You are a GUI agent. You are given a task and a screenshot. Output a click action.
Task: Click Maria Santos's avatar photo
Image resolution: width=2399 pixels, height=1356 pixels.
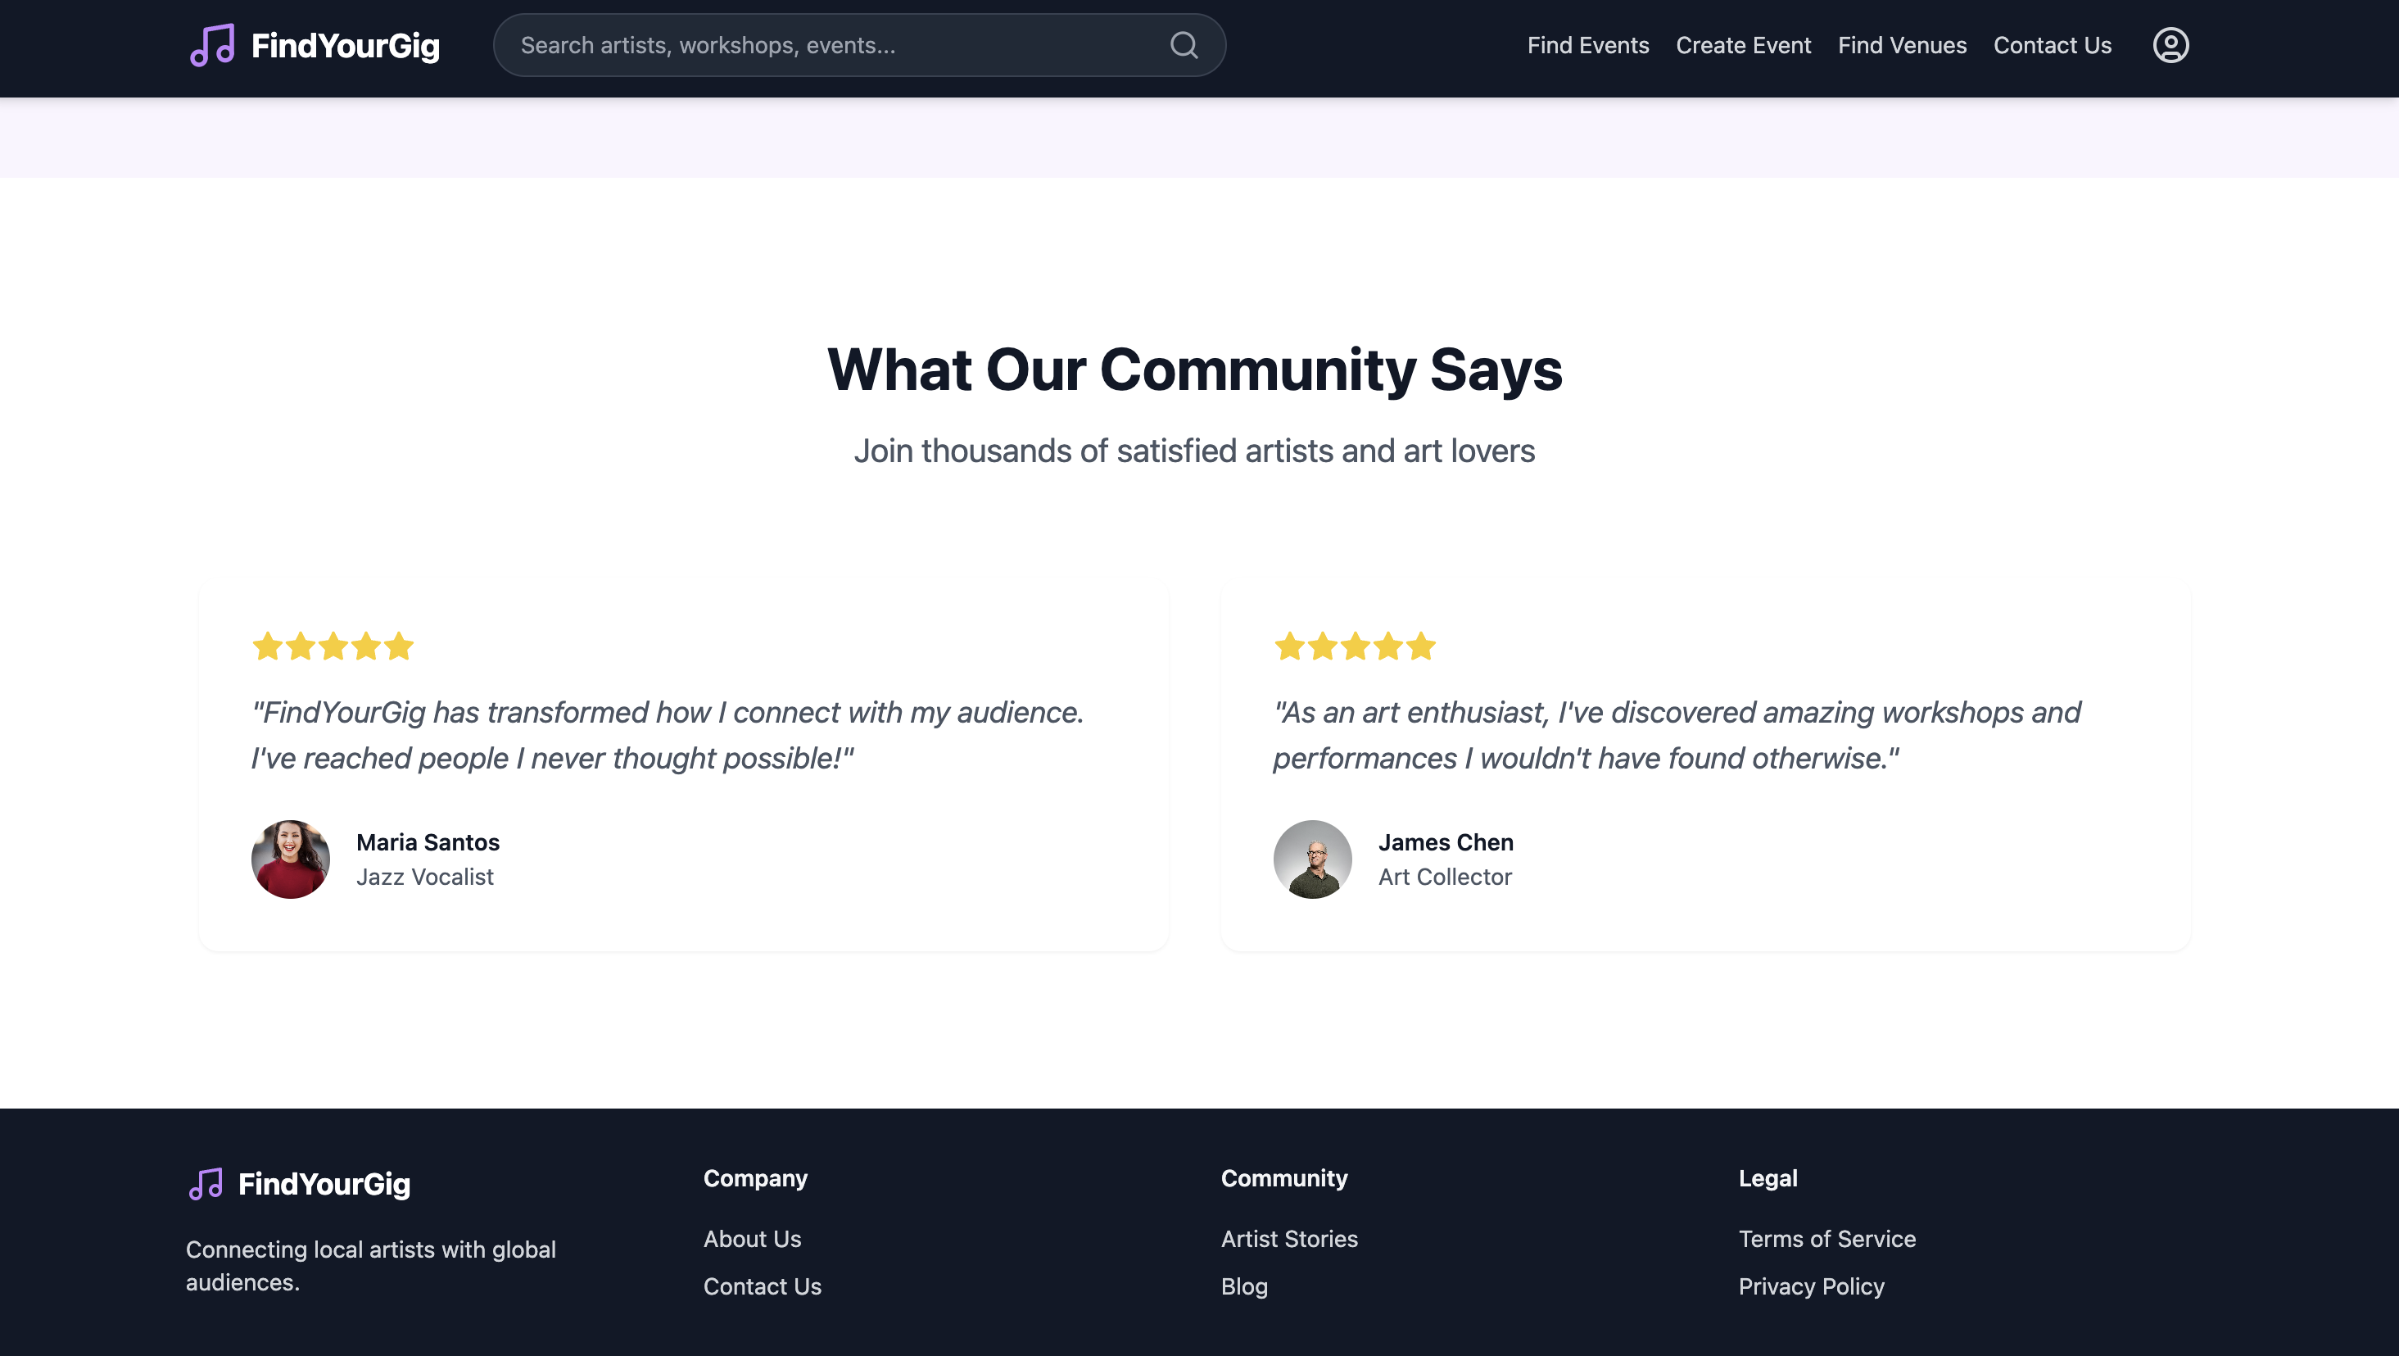291,859
